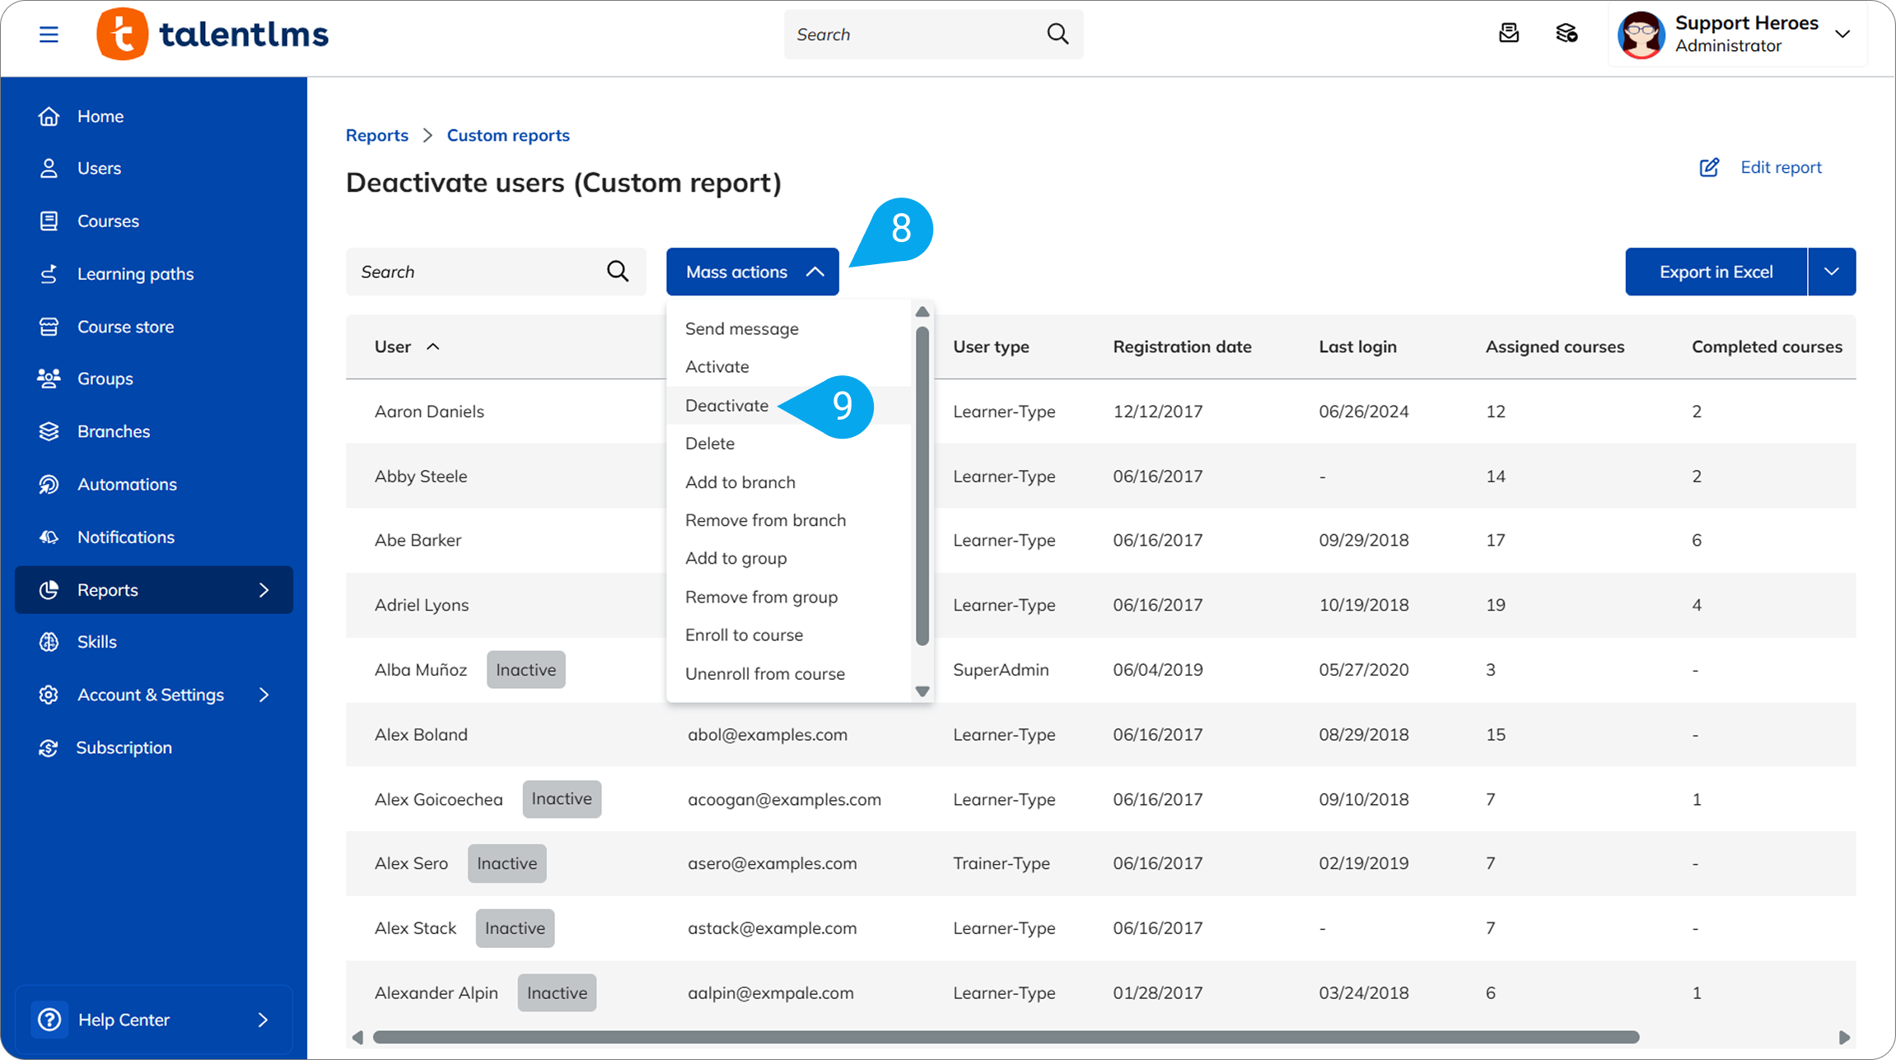Choose the Add to group action
Image resolution: width=1896 pixels, height=1060 pixels.
[x=736, y=558]
